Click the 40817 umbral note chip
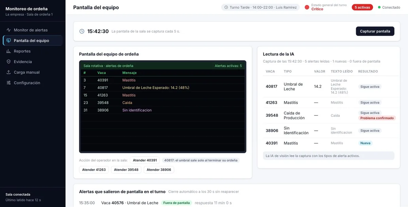Screen dimensions: 408x207 201,160
